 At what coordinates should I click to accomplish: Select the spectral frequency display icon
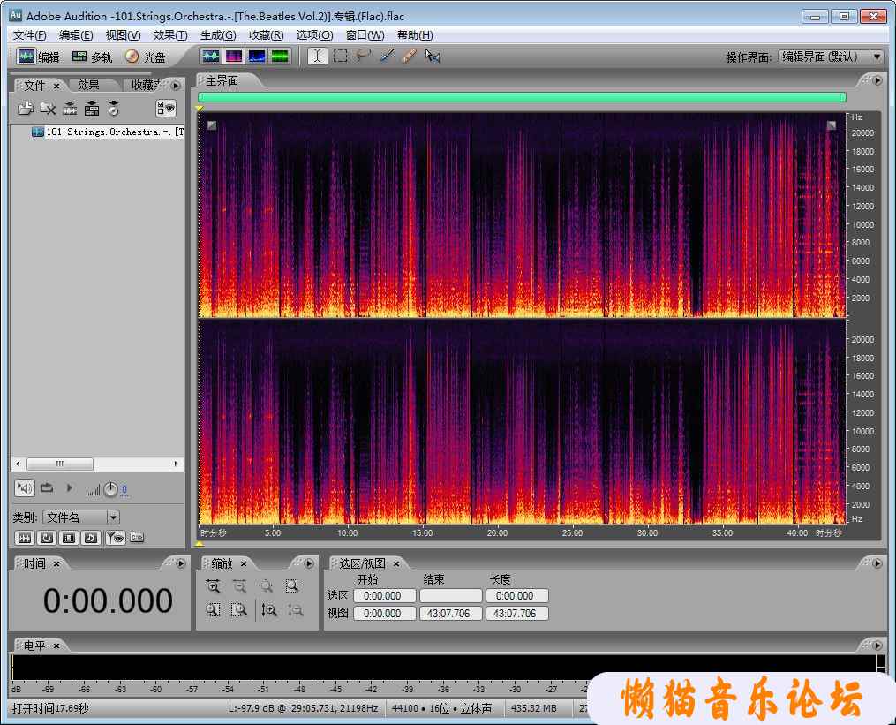point(234,56)
